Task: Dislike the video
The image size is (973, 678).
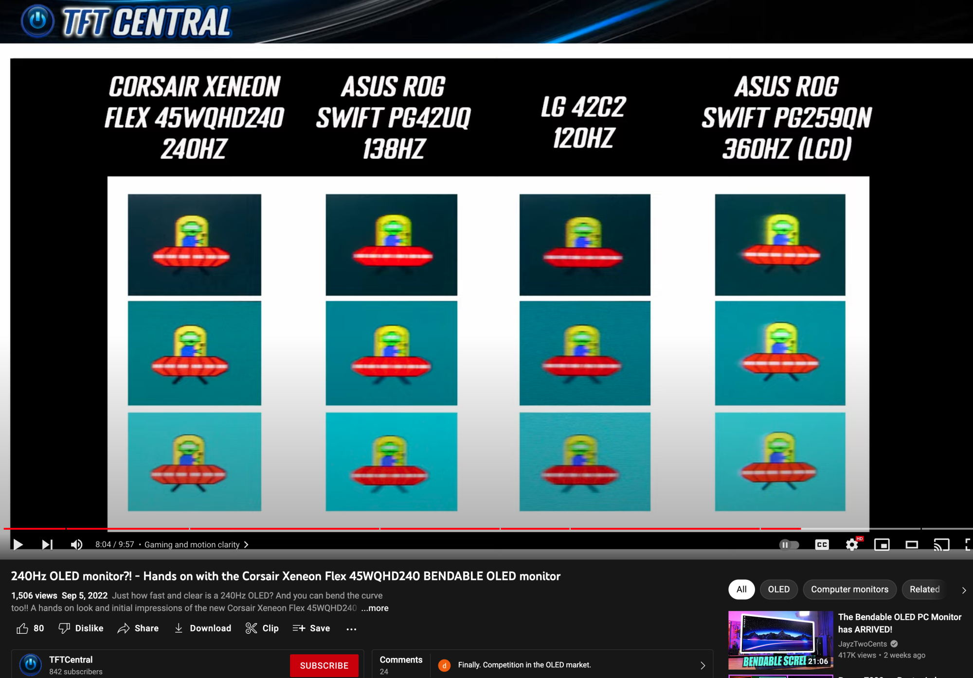Action: 81,628
